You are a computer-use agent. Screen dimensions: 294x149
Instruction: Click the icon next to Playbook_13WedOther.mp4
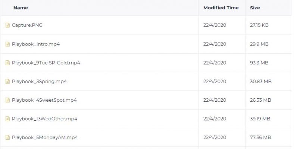(x=7, y=119)
